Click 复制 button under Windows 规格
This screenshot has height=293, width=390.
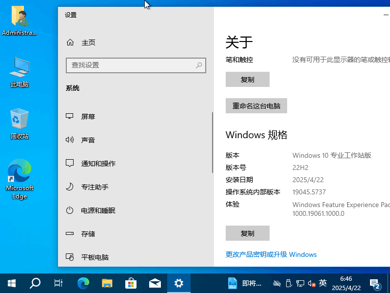click(x=248, y=233)
